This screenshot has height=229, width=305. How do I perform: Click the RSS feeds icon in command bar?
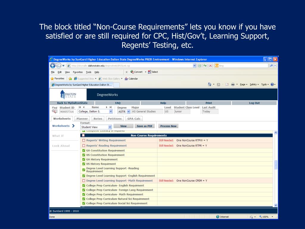click(218, 84)
